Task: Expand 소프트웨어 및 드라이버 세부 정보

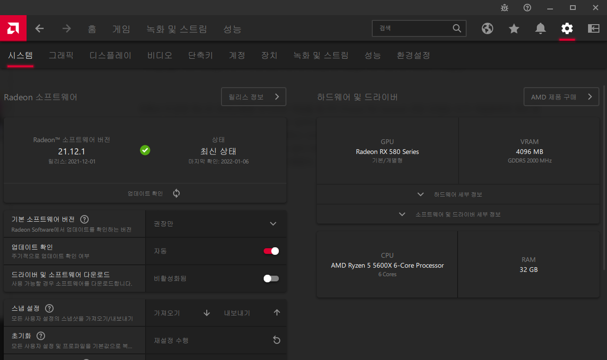Action: point(458,214)
